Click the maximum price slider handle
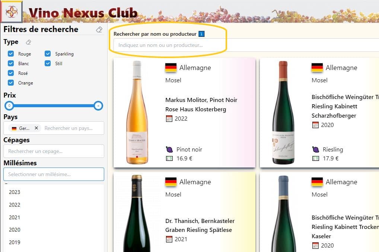Viewport: 379px width, 252px height. (x=98, y=106)
